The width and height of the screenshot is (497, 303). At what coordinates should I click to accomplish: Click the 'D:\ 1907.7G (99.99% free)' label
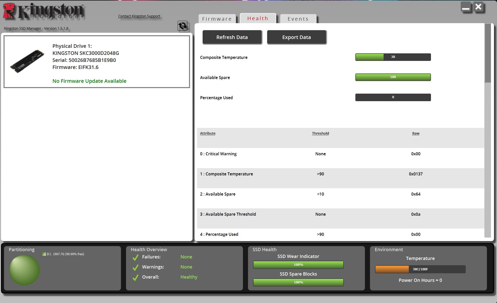tap(65, 254)
